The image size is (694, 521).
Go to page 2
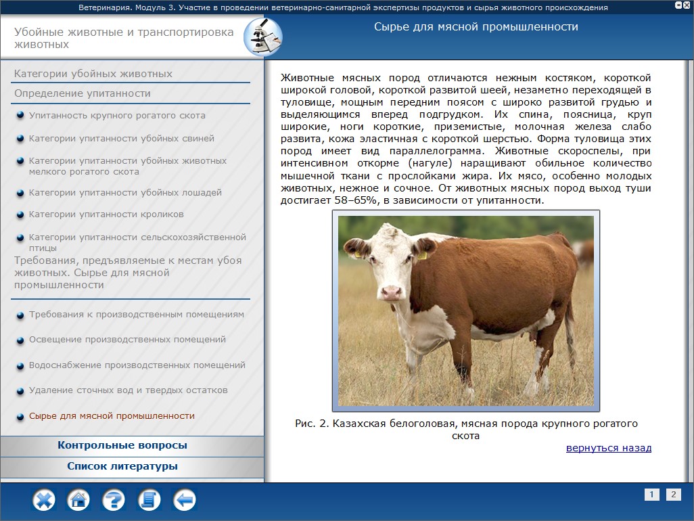[674, 495]
